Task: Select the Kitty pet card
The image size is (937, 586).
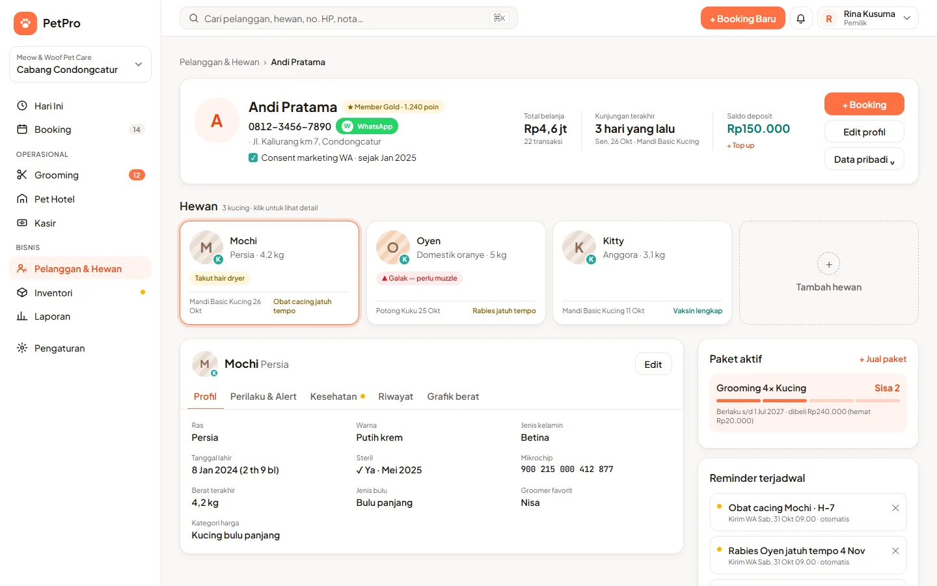Action: 642,273
